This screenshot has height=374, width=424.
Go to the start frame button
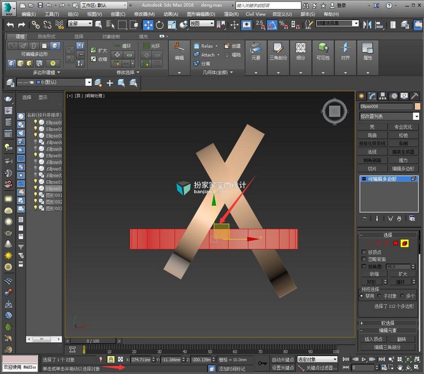[346, 359]
